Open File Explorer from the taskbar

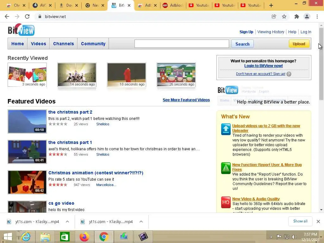click(45, 237)
